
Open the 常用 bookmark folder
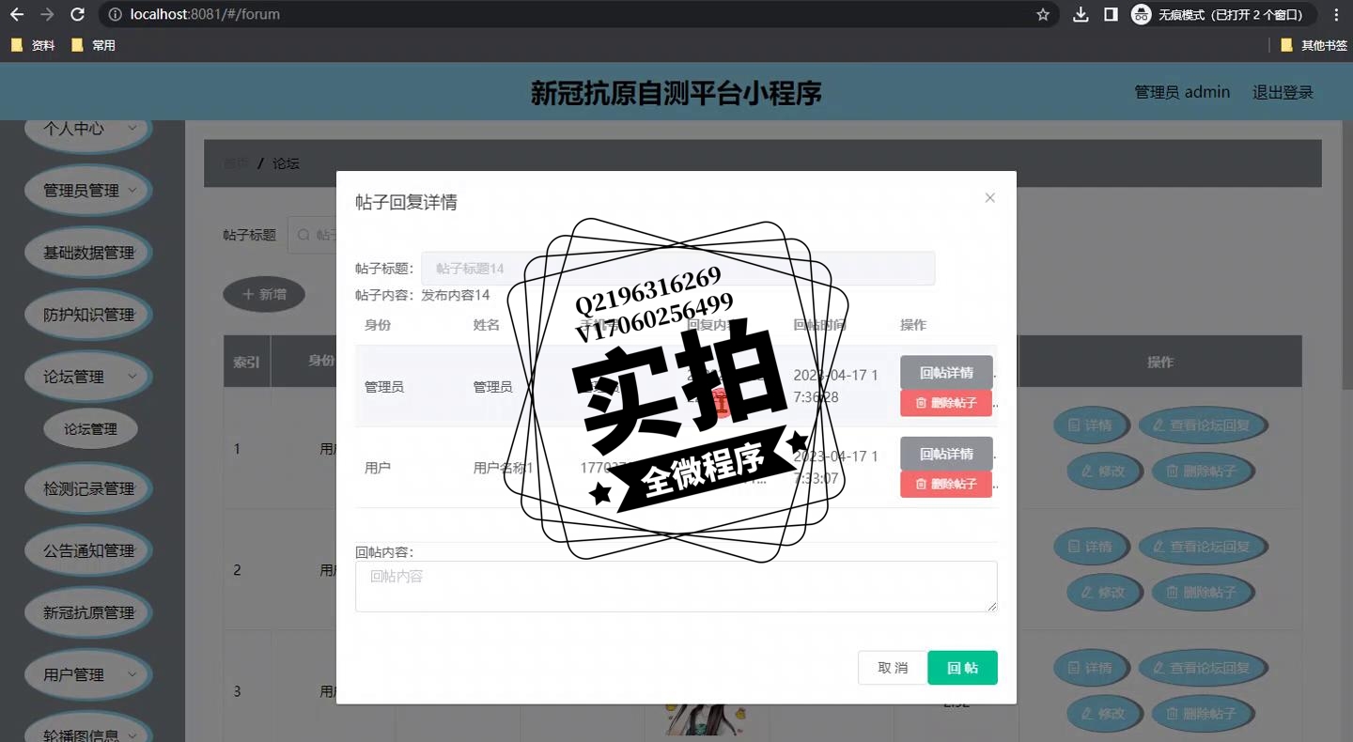93,44
